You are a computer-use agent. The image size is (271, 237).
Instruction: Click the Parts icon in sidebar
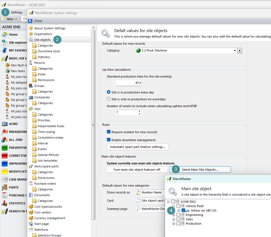(x=4, y=187)
